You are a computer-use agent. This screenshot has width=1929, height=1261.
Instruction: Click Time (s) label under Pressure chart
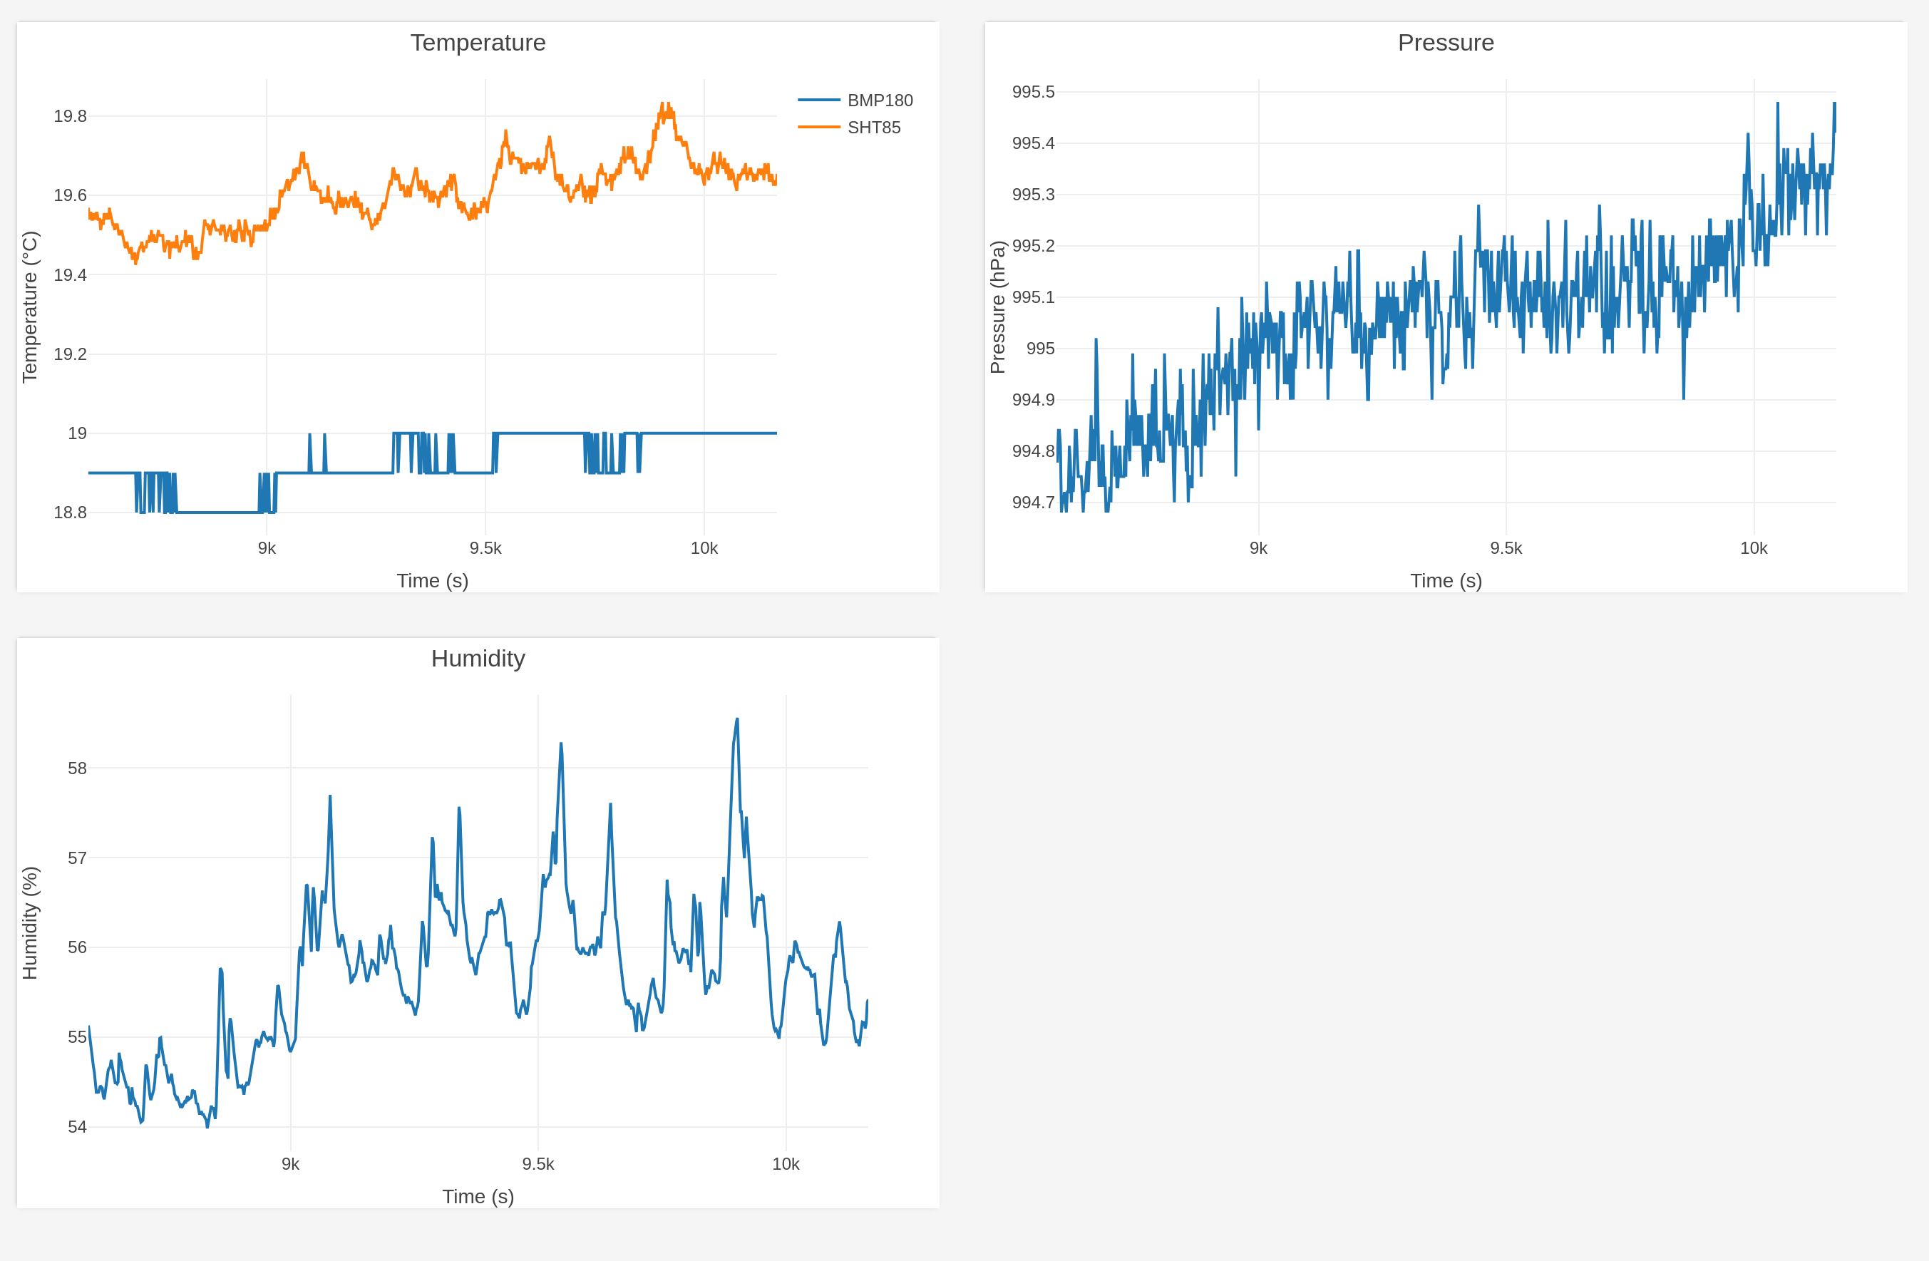(x=1445, y=580)
